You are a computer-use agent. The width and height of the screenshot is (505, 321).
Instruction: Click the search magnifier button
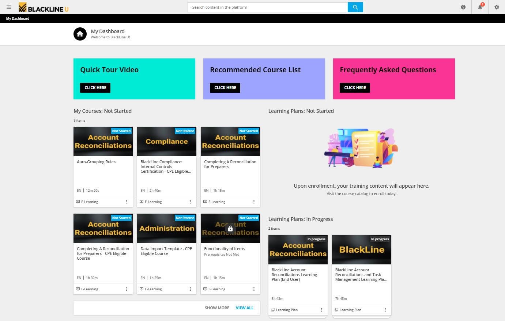[x=355, y=7]
